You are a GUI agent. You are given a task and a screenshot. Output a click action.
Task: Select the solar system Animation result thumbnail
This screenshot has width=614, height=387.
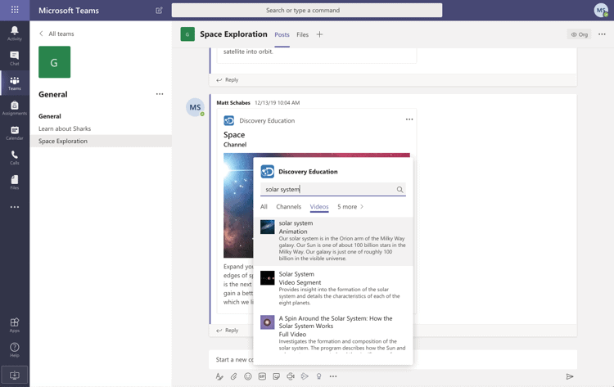268,227
